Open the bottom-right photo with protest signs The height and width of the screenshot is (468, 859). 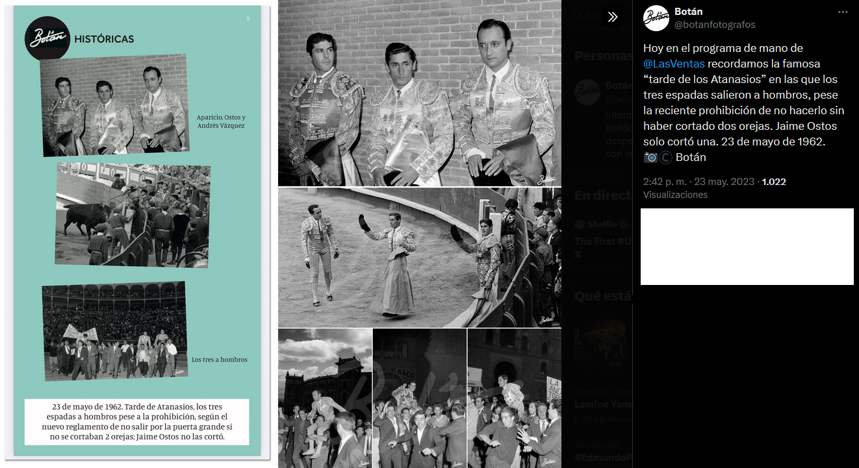(514, 398)
